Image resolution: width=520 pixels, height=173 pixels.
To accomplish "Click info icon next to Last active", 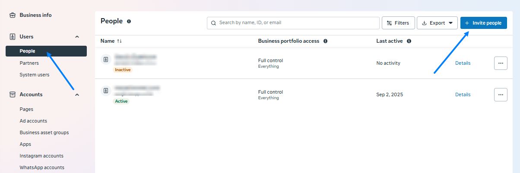I will pyautogui.click(x=409, y=41).
